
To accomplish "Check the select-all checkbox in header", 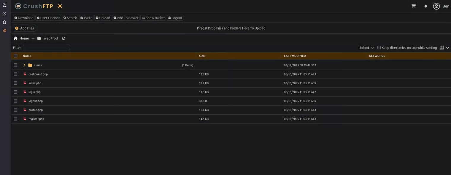I will pos(16,56).
